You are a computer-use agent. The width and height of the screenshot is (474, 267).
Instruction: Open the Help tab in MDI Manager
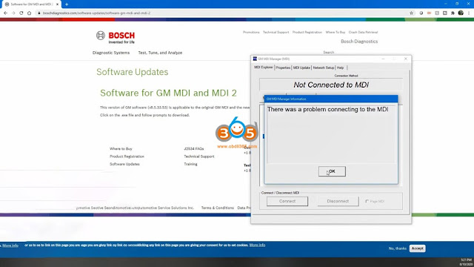click(x=341, y=67)
